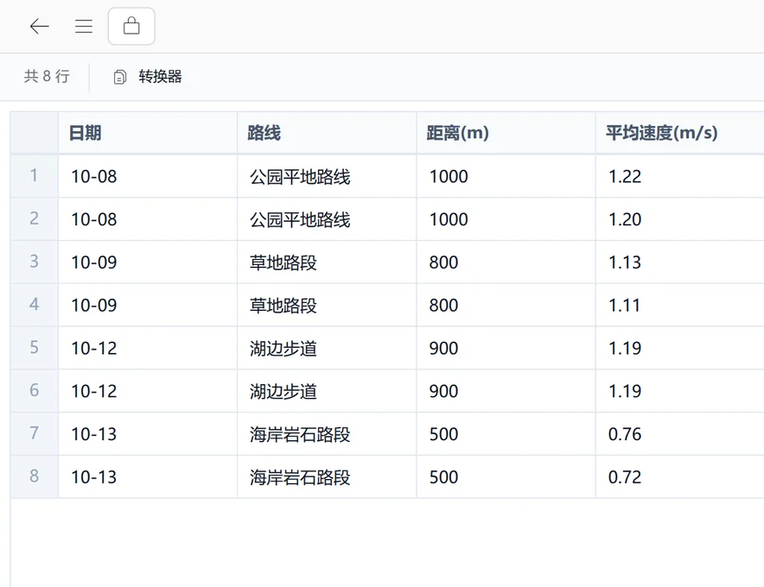Click the 共 8 行 row count
This screenshot has height=587, width=764.
pyautogui.click(x=47, y=77)
